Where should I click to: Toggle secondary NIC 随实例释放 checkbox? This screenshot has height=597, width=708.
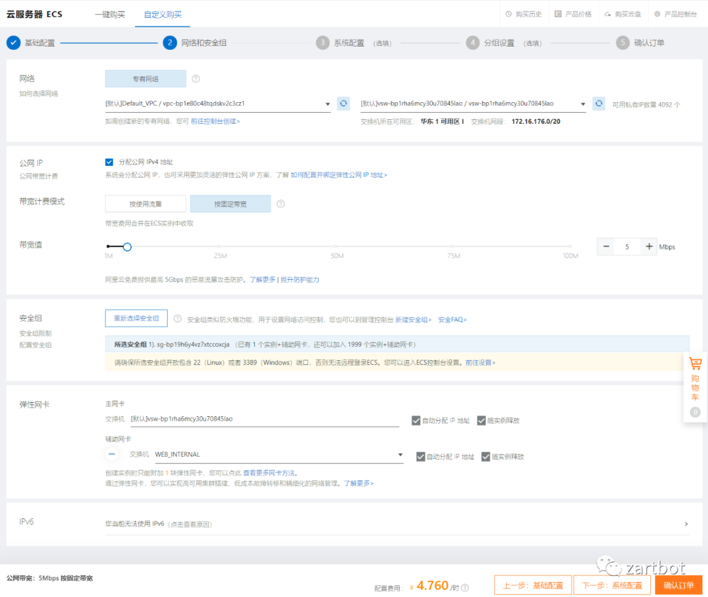click(486, 457)
